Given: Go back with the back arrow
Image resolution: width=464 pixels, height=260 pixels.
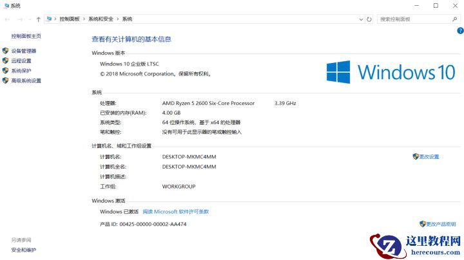Looking at the screenshot, I should (7, 19).
